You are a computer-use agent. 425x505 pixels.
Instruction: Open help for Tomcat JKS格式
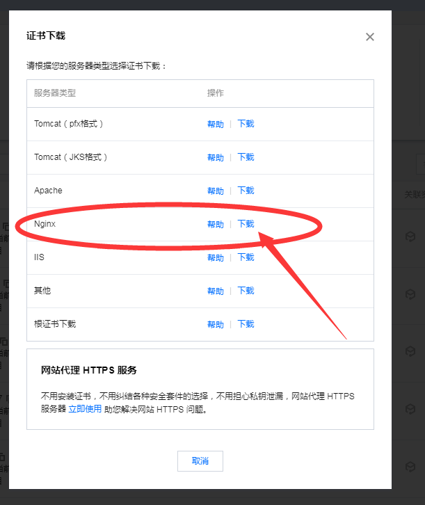(x=216, y=157)
